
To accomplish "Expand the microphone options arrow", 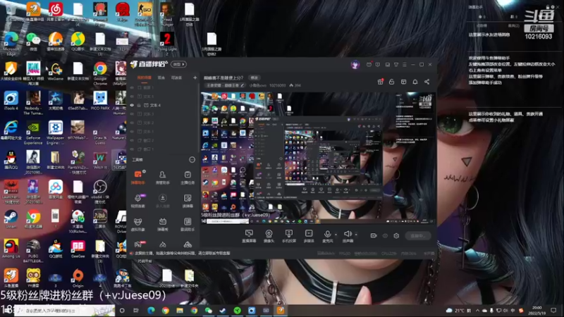I will 336,235.
